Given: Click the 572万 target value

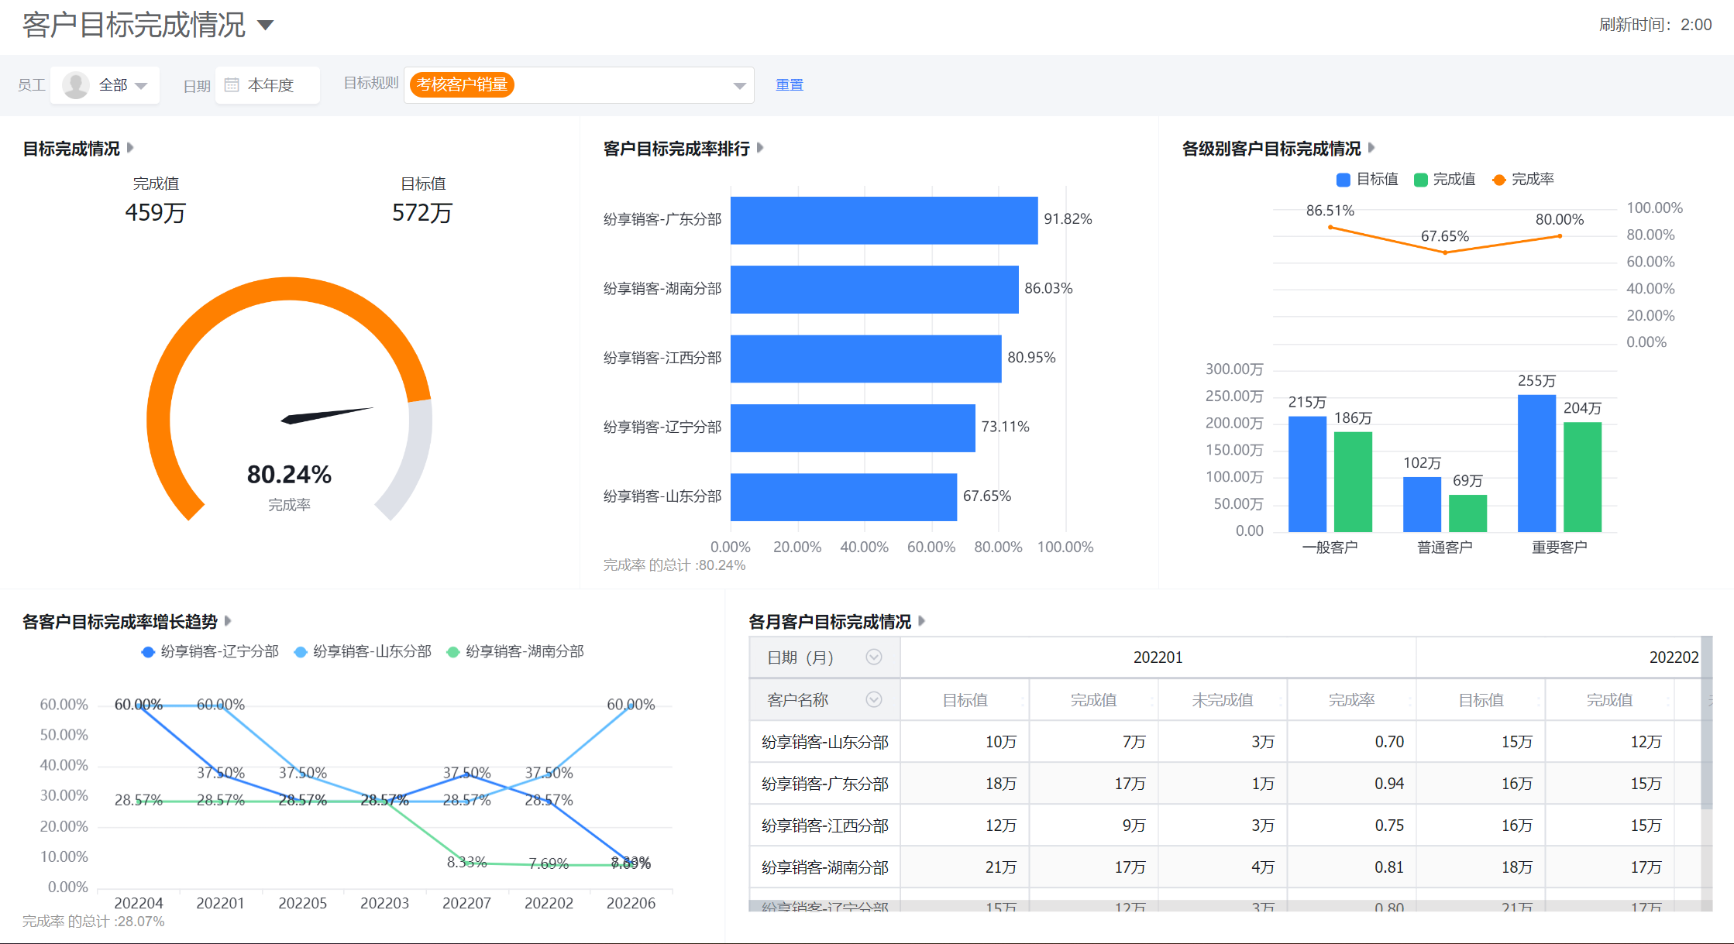Looking at the screenshot, I should pyautogui.click(x=422, y=212).
